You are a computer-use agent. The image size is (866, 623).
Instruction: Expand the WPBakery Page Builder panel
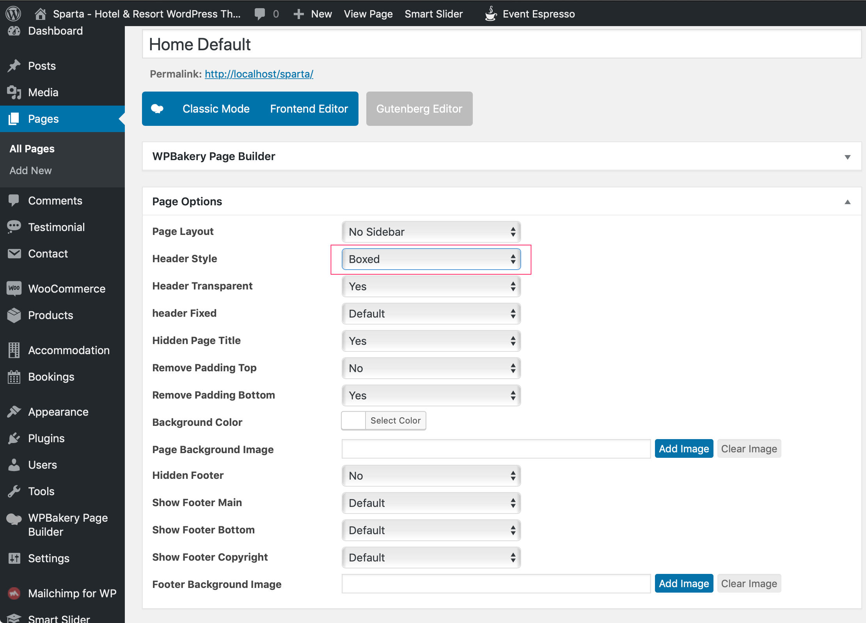847,157
